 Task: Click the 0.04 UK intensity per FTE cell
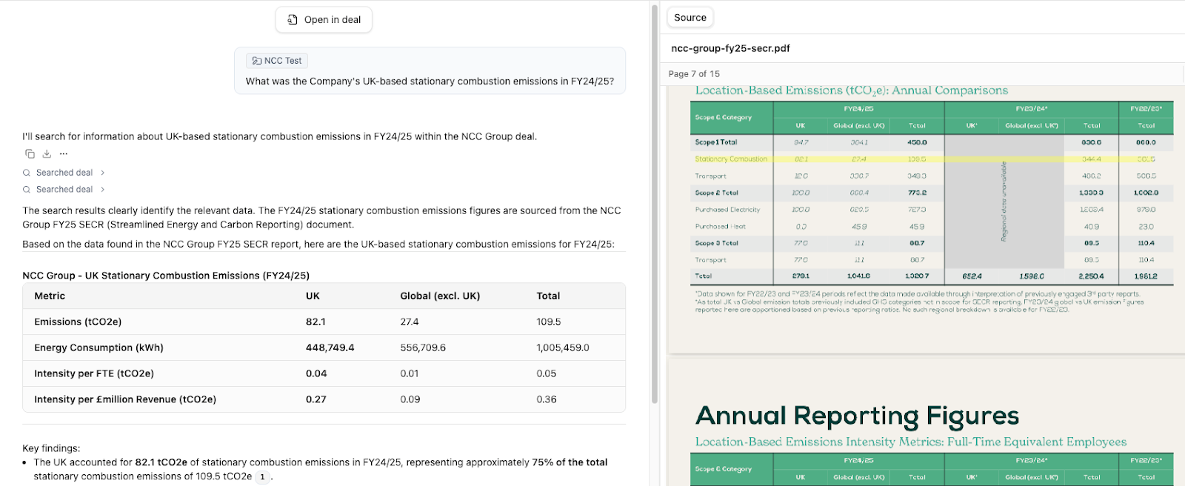[316, 374]
